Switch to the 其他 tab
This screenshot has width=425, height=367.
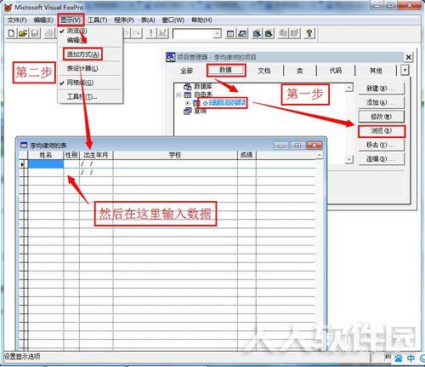click(376, 71)
